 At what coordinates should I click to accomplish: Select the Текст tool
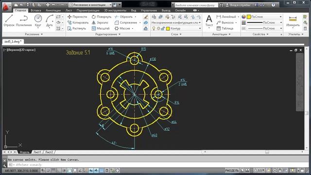tap(209, 21)
